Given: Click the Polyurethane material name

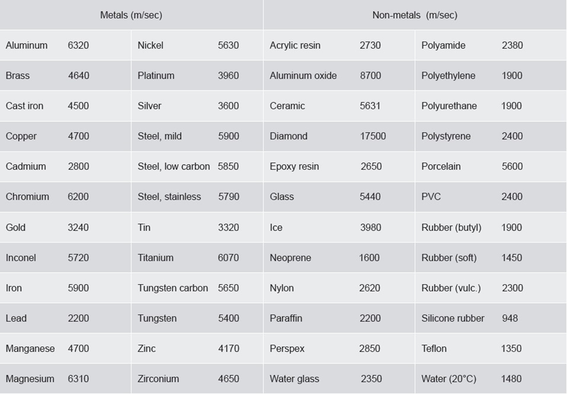Looking at the screenshot, I should (x=449, y=106).
